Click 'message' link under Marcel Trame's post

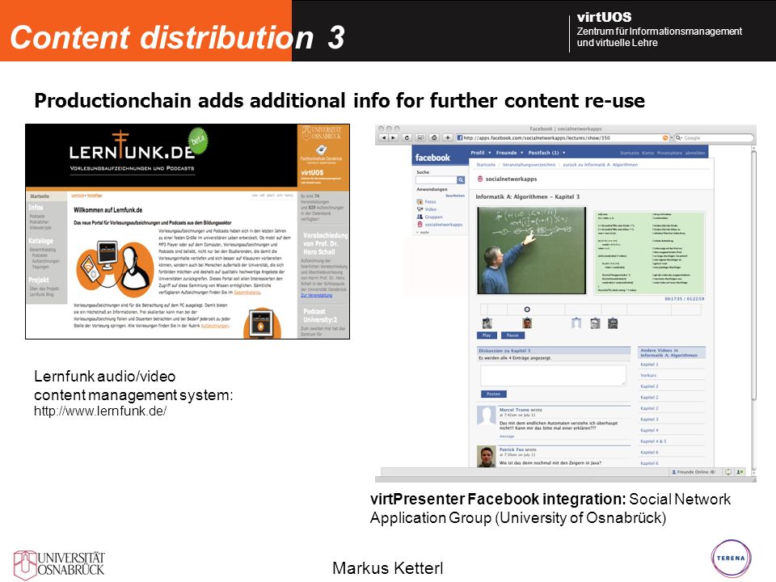pyautogui.click(x=507, y=436)
